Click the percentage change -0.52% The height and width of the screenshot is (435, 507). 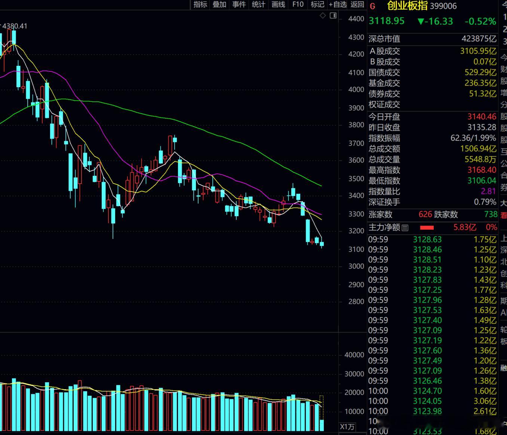coord(480,21)
